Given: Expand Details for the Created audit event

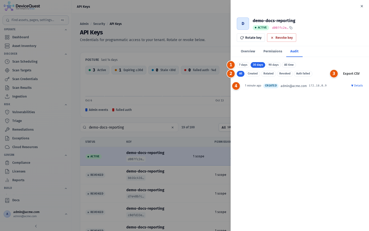Looking at the screenshot, I should tap(357, 86).
